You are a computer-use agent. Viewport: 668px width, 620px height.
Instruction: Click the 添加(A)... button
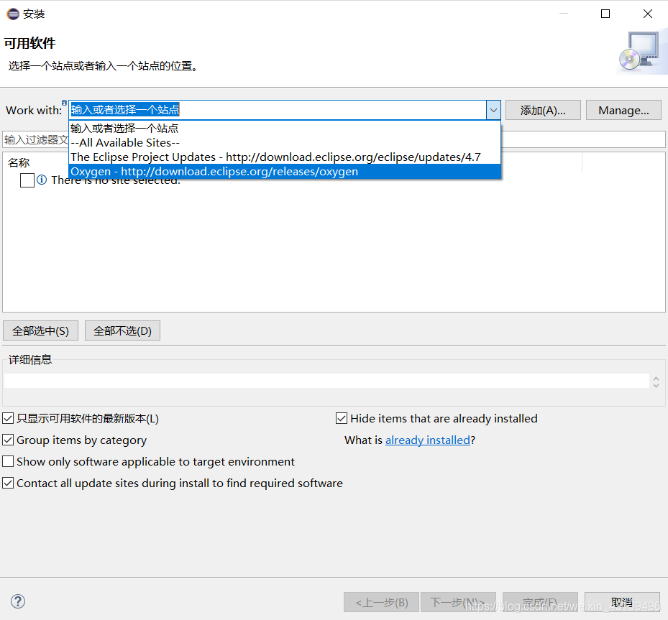[543, 110]
